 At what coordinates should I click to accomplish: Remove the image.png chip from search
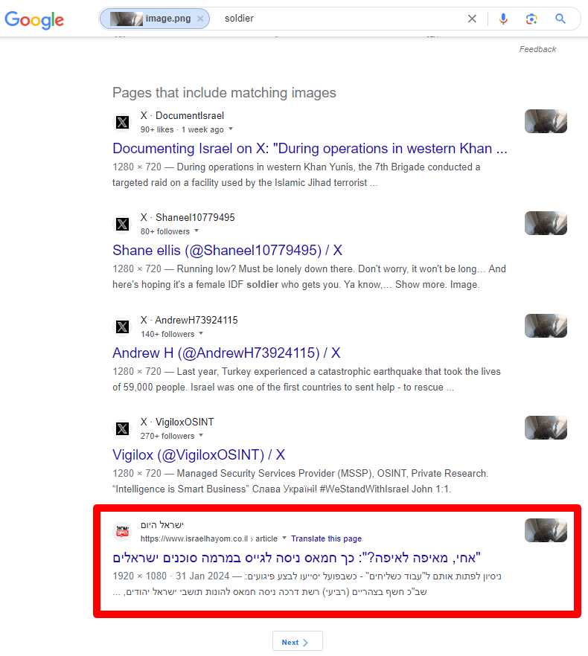200,19
